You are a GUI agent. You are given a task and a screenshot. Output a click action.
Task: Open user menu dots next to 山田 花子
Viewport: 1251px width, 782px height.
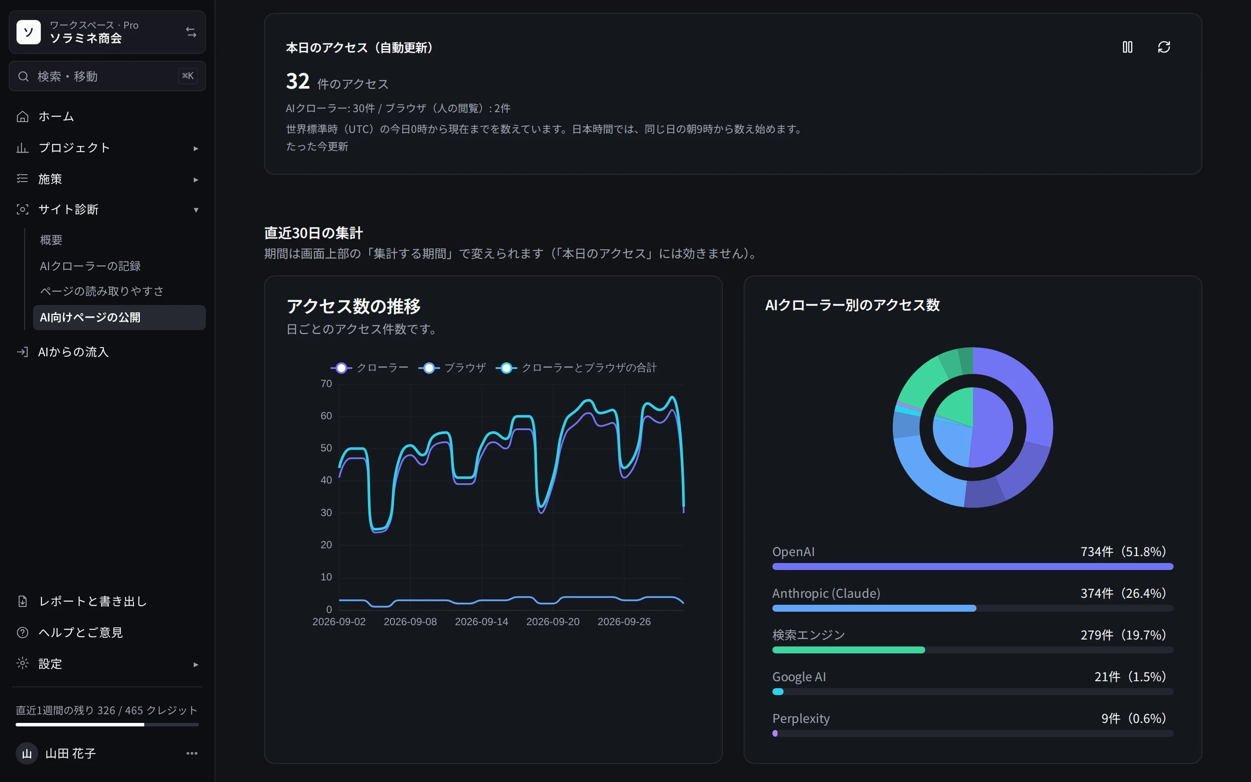tap(192, 754)
